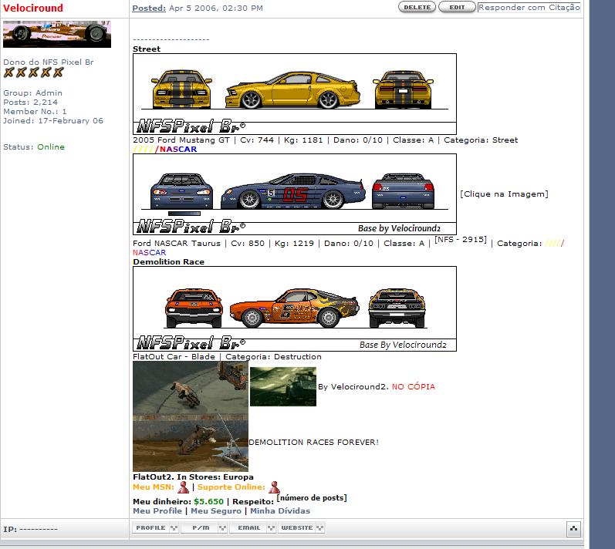Click the 'Posts: 2,214' text
Image resolution: width=615 pixels, height=549 pixels.
[x=30, y=103]
